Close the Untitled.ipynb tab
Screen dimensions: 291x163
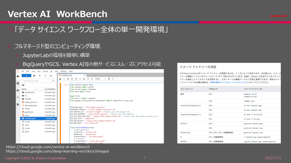(x=84, y=75)
